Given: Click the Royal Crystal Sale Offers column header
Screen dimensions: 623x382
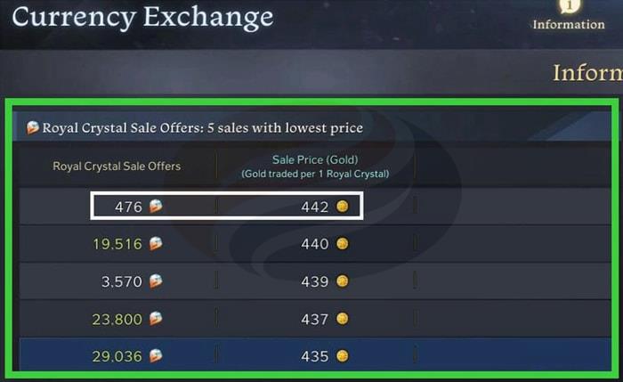Looking at the screenshot, I should coord(117,166).
